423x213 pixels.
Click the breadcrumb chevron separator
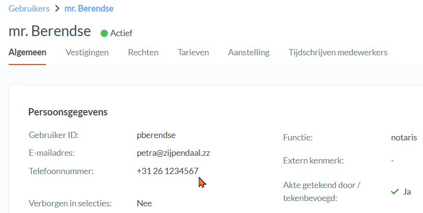(x=57, y=9)
